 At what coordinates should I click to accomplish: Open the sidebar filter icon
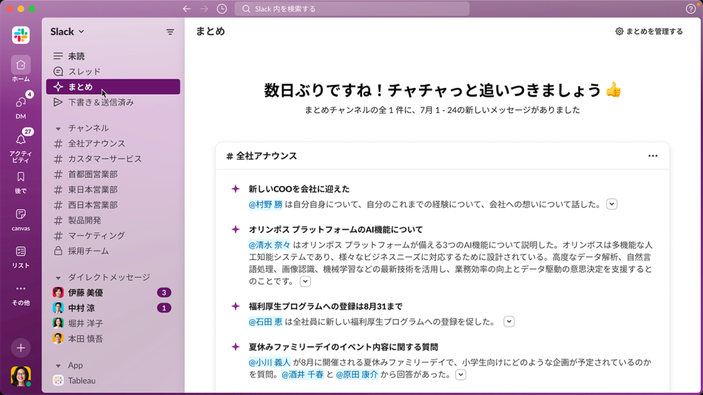[x=170, y=32]
